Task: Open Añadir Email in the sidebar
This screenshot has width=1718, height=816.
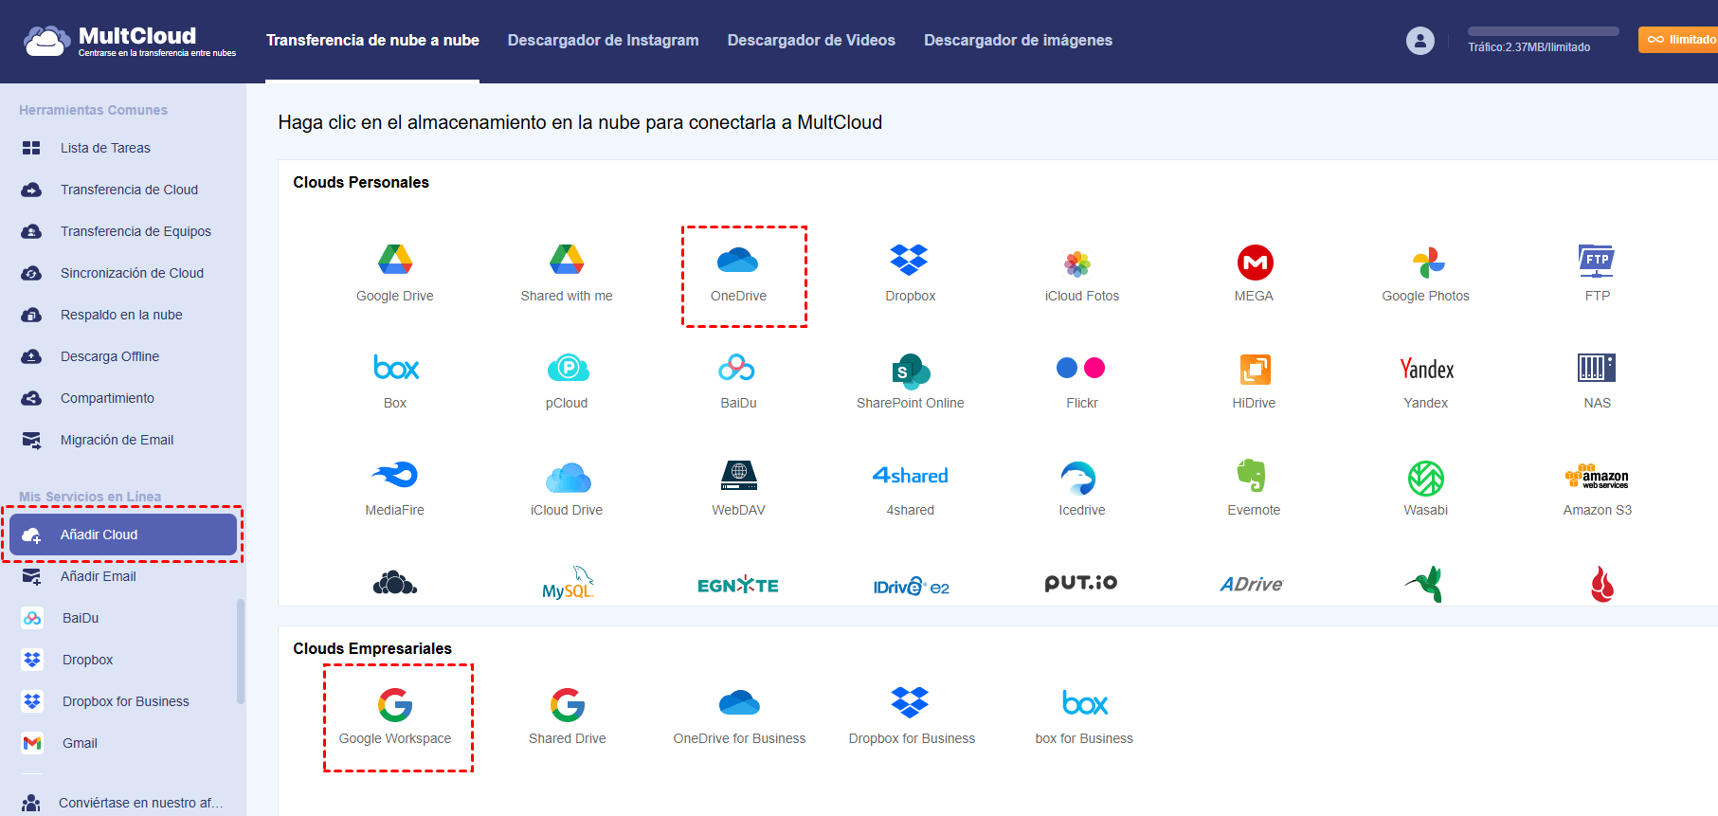Action: tap(99, 576)
